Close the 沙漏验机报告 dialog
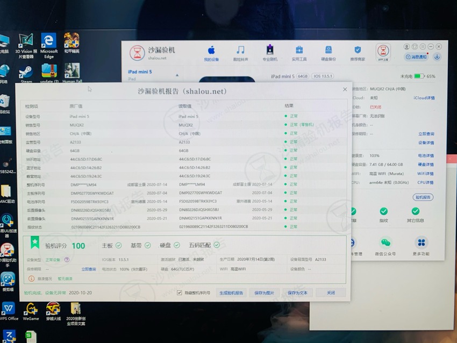 [345, 89]
